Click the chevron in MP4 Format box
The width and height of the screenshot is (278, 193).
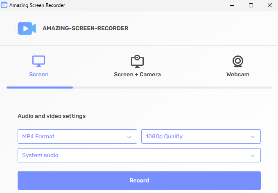click(129, 137)
